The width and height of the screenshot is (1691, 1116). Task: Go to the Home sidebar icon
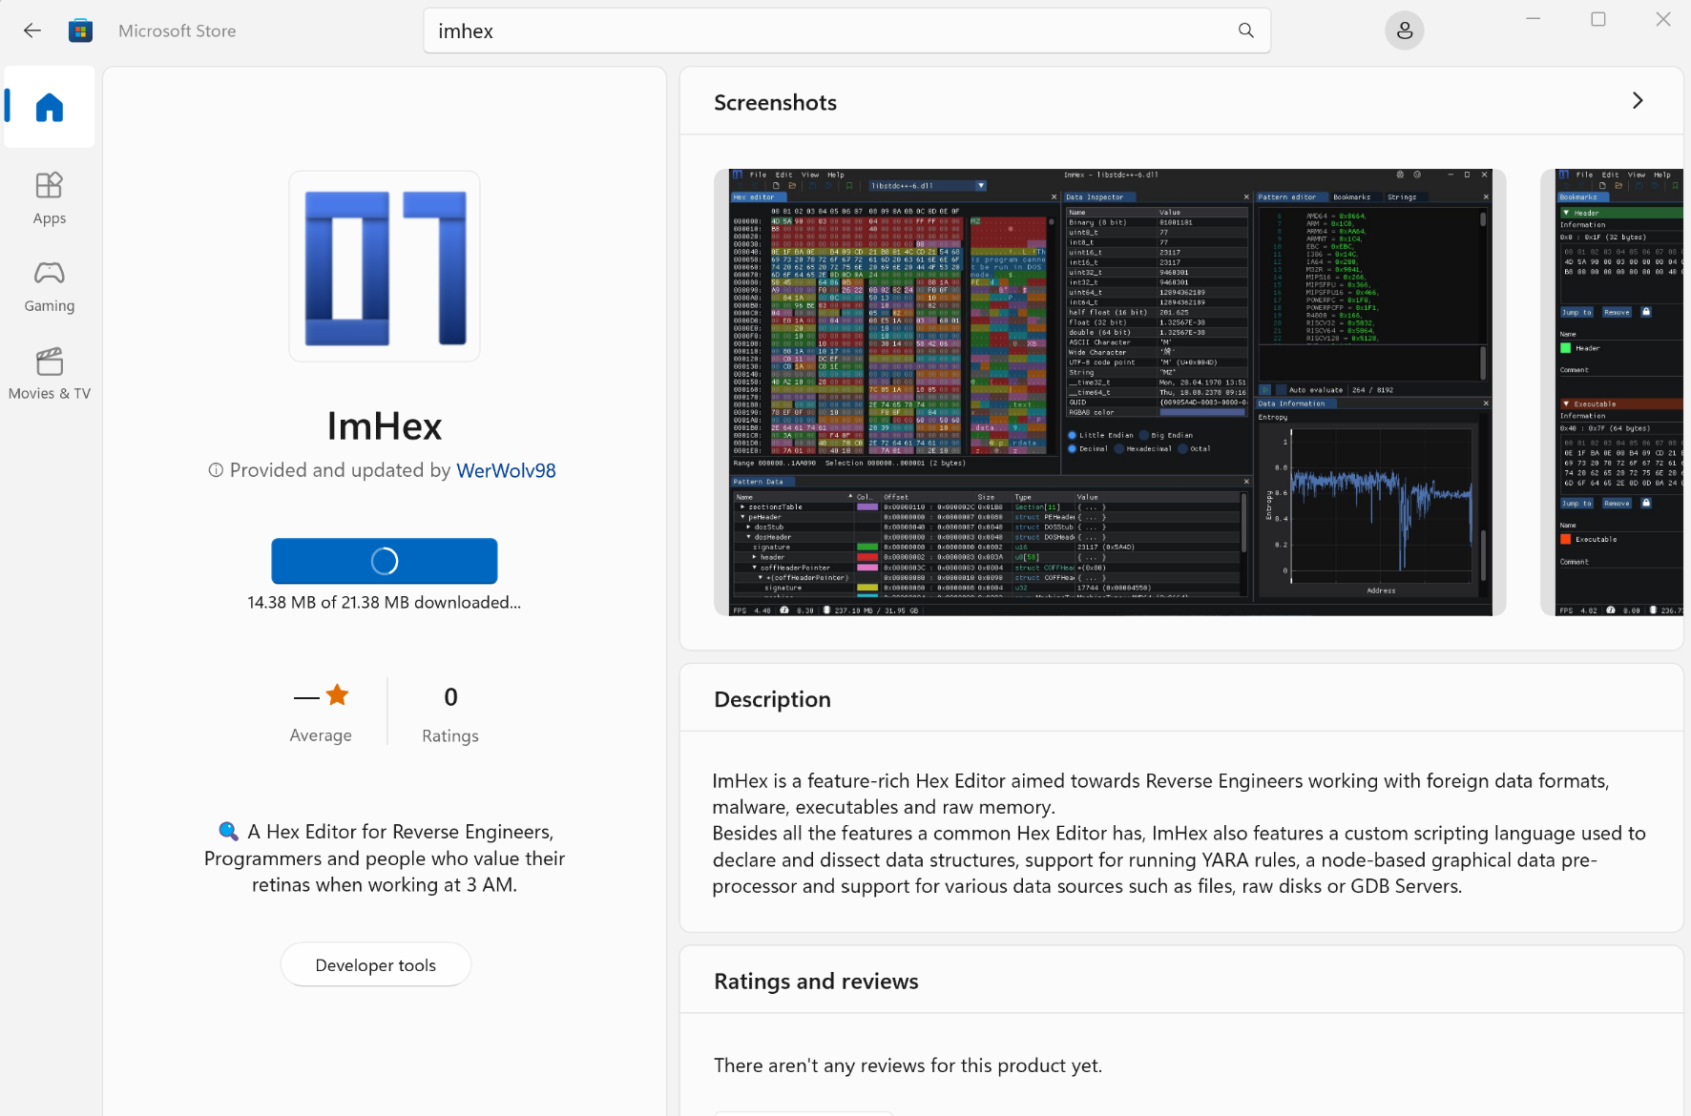coord(50,107)
